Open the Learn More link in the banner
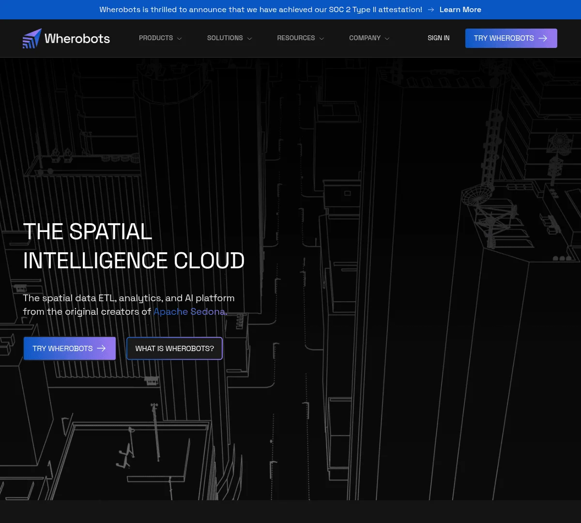The image size is (581, 523). (460, 10)
